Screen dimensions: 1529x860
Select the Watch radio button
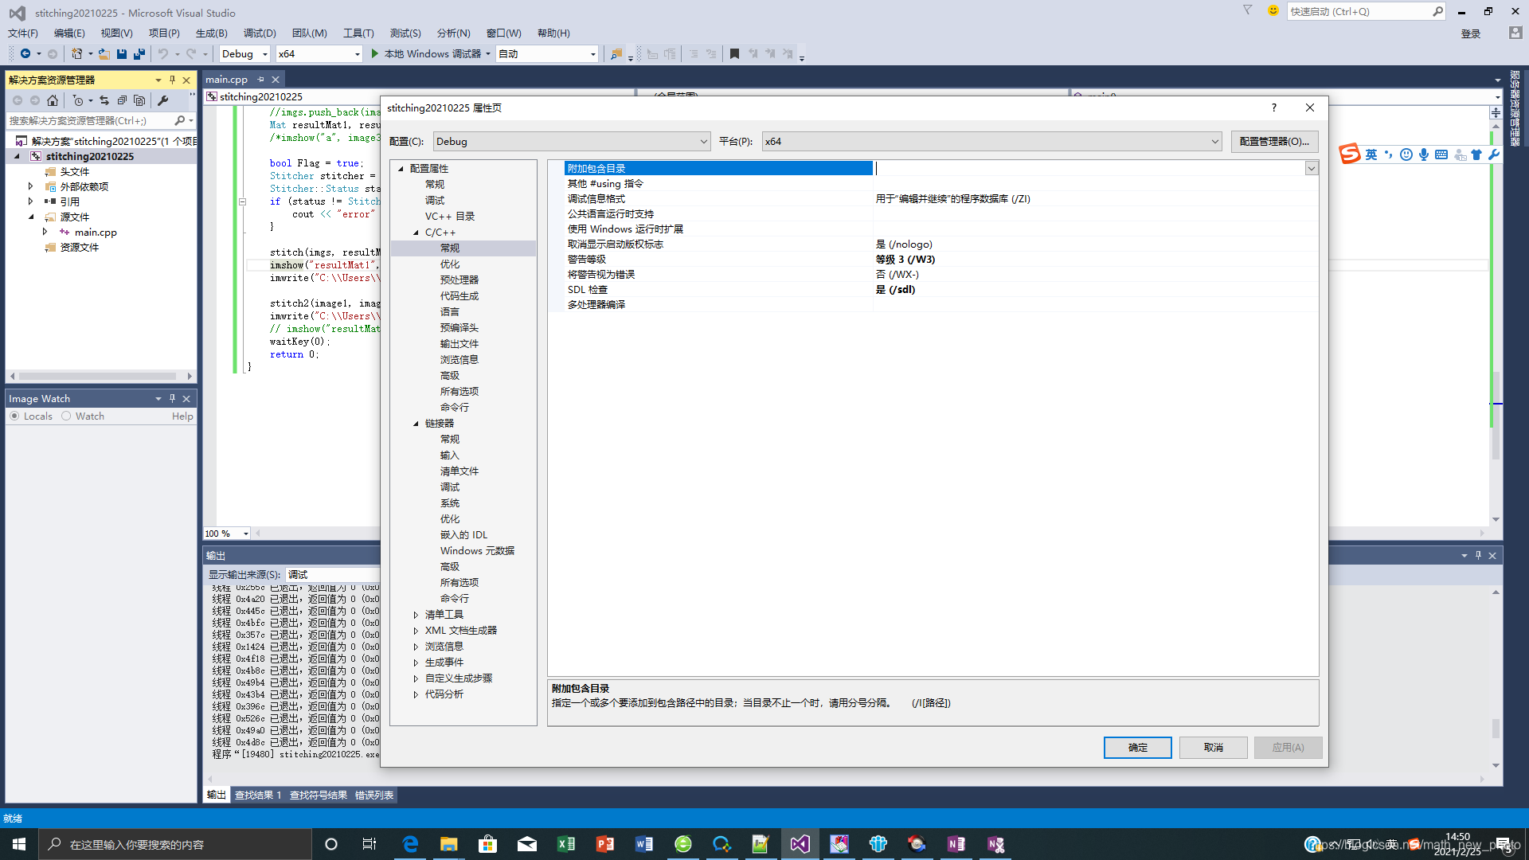(x=66, y=416)
